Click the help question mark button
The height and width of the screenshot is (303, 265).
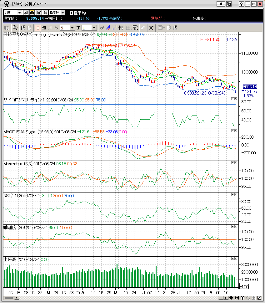(242, 4)
